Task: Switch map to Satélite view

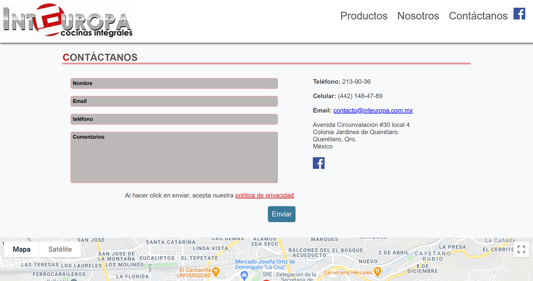Action: coord(60,249)
